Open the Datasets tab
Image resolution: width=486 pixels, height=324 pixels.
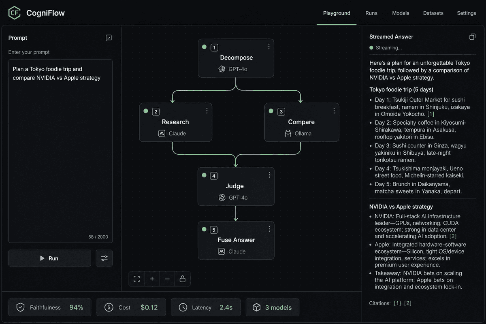433,13
